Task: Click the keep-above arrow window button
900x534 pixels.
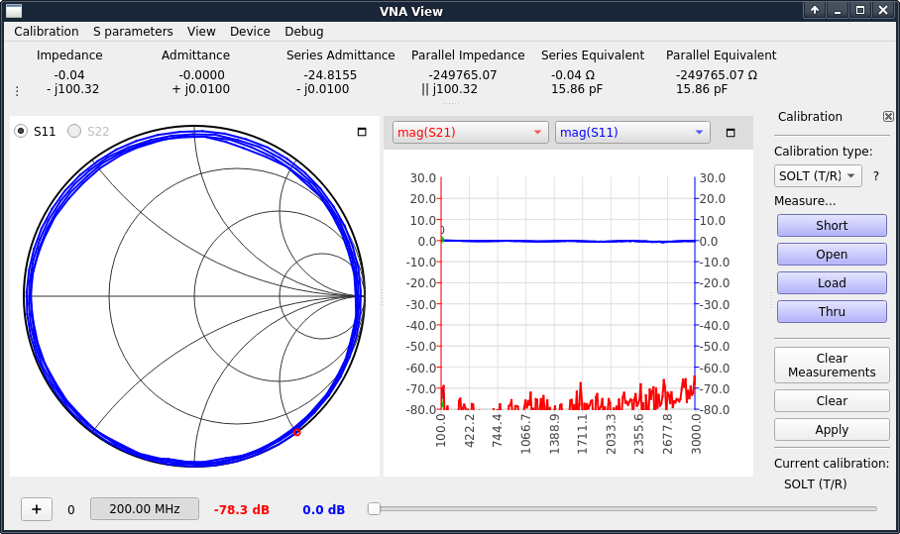Action: click(x=815, y=10)
